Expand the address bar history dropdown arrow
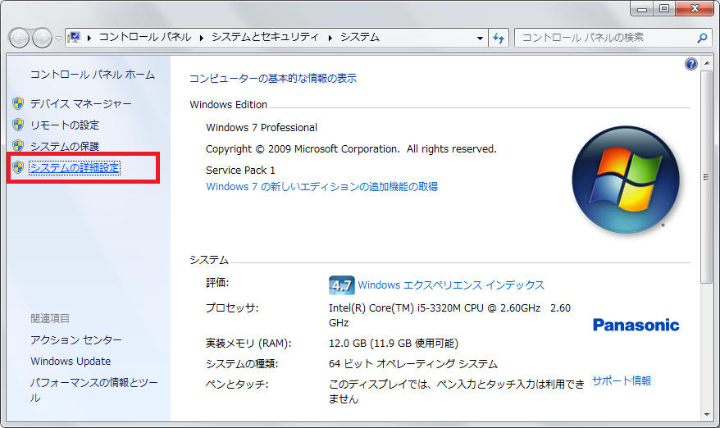The height and width of the screenshot is (428, 720). [481, 38]
